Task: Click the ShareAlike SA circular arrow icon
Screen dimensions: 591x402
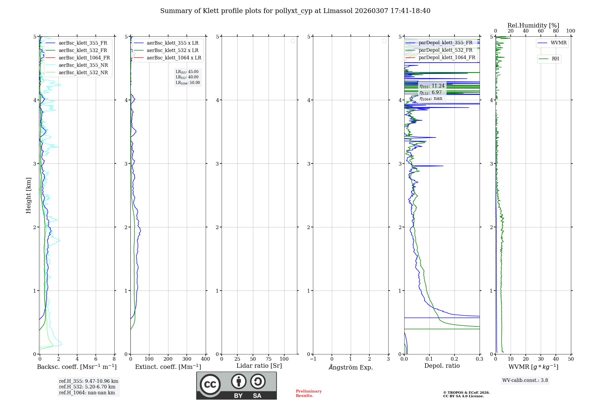Action: (x=258, y=381)
